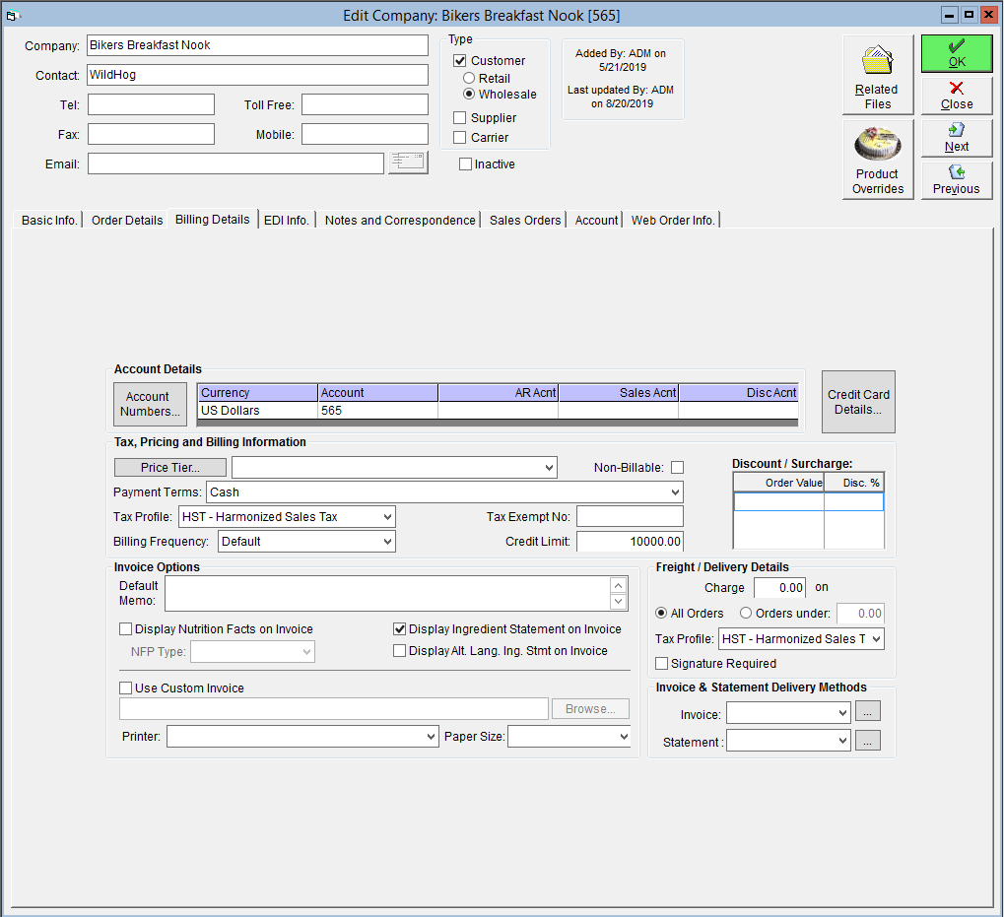1004x917 pixels.
Task: Expand the Payment Terms dropdown
Action: 675,492
